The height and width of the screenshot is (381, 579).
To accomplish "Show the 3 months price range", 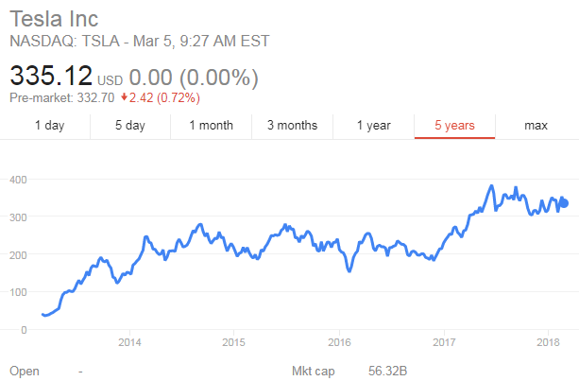I will (292, 125).
